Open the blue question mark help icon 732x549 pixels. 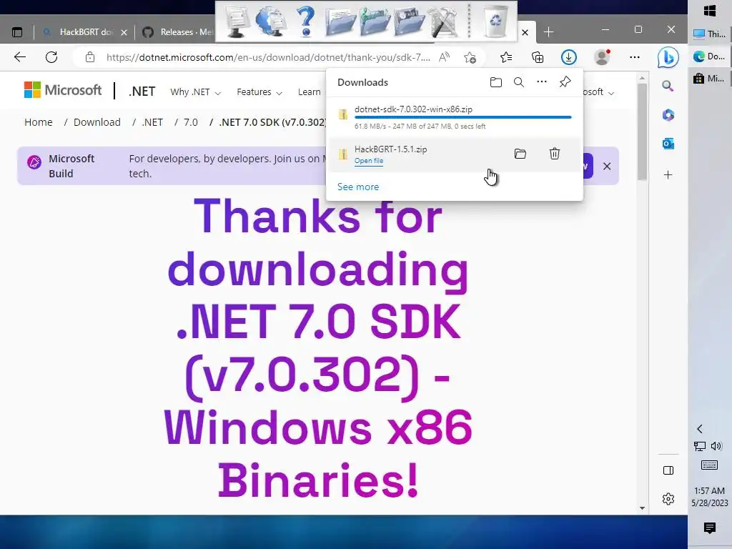(x=306, y=21)
